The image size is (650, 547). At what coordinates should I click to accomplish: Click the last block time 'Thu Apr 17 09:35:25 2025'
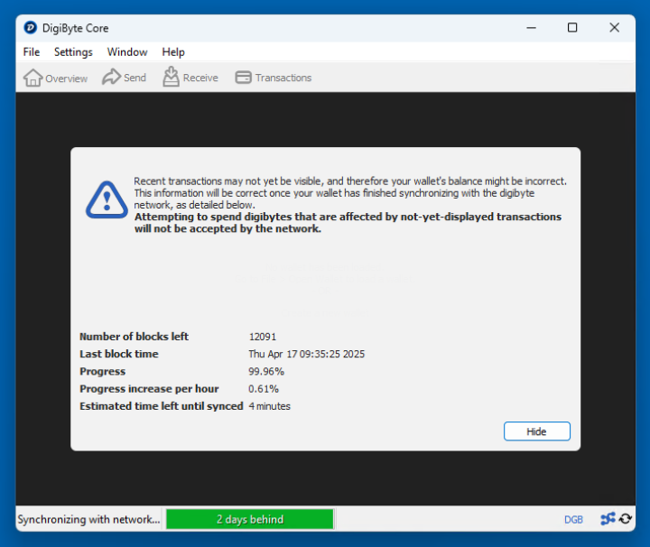point(307,354)
